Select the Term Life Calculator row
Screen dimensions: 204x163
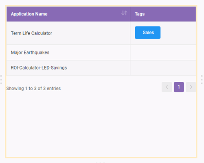tap(101, 33)
